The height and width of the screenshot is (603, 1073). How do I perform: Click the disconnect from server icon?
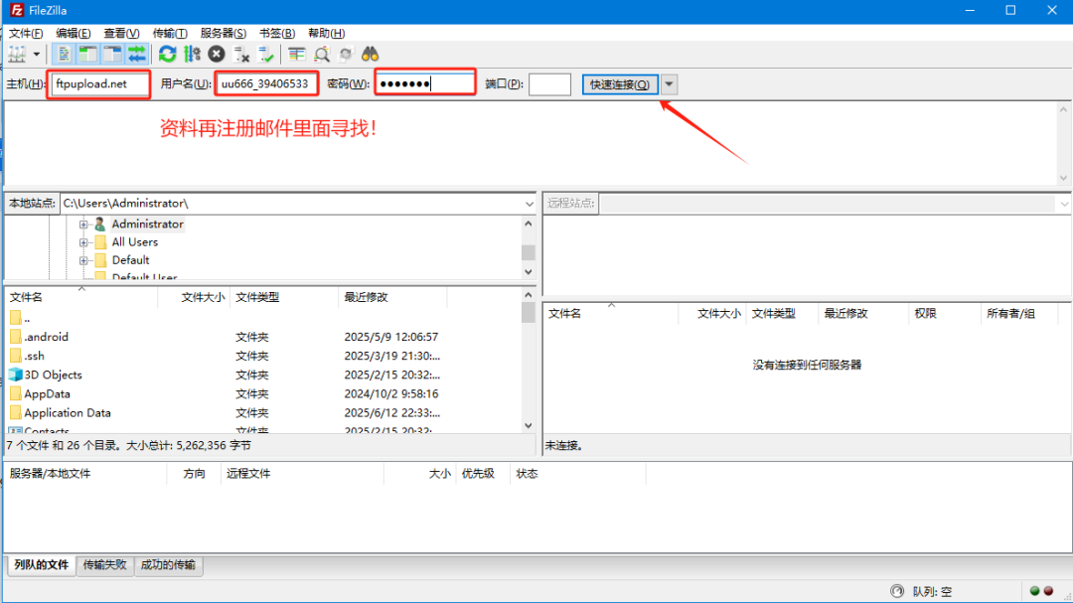tap(241, 54)
